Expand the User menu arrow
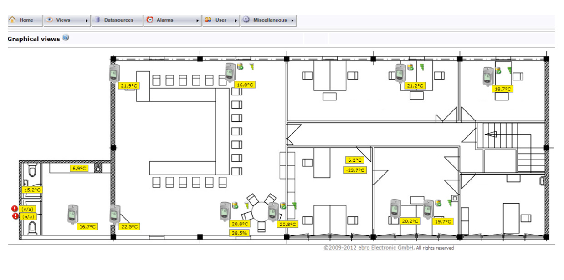 pyautogui.click(x=236, y=20)
